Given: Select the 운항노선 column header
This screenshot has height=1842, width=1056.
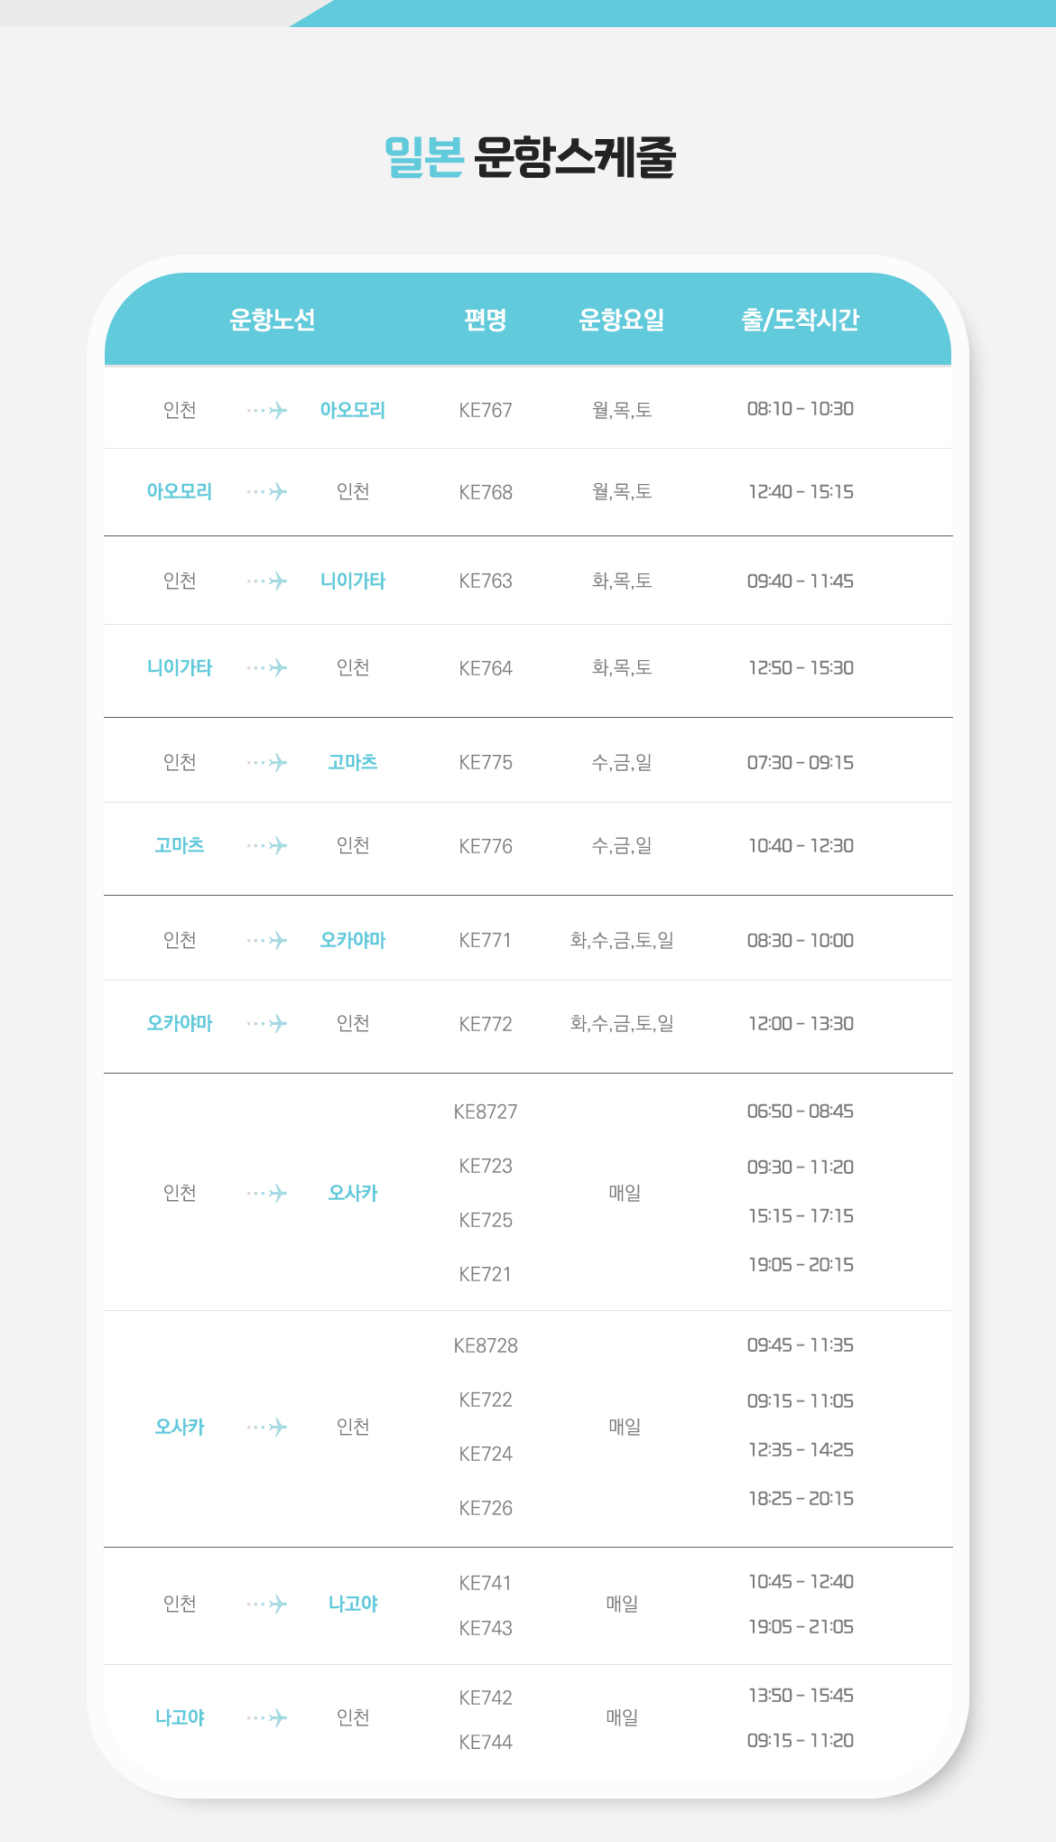Looking at the screenshot, I should 272,320.
